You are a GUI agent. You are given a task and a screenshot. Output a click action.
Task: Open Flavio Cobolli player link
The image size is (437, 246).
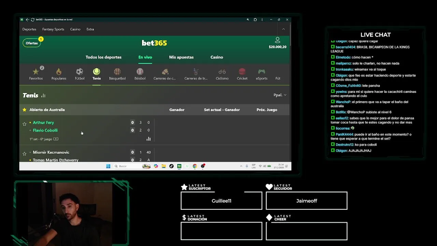pyautogui.click(x=45, y=130)
